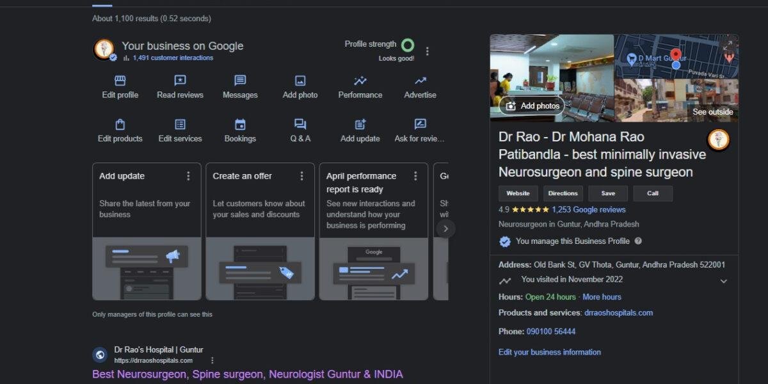Open Edit services list icon

[180, 124]
